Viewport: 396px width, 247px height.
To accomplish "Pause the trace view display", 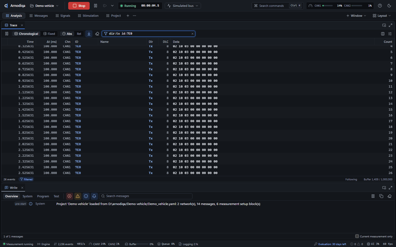I will click(x=7, y=34).
